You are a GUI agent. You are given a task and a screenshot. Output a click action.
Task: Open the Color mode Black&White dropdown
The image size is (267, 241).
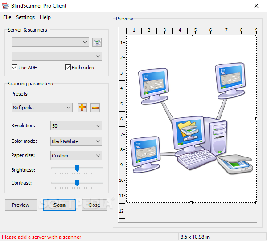click(76, 141)
